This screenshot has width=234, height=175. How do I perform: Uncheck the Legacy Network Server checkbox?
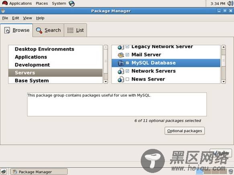pyautogui.click(x=127, y=47)
